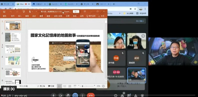This screenshot has height=97, width=198.
Task: Open the Chrome three-dot menu
Action: pos(145,9)
